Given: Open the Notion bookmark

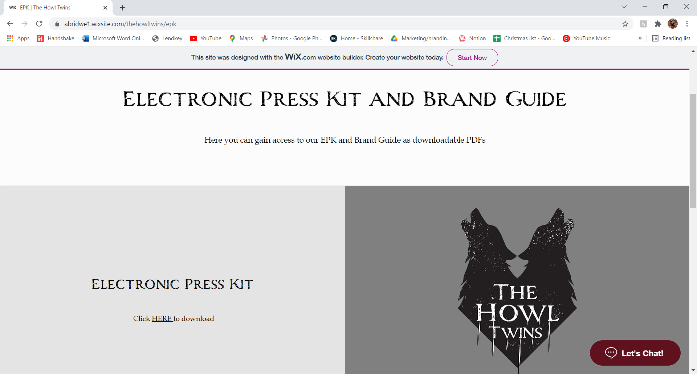Looking at the screenshot, I should pyautogui.click(x=472, y=38).
